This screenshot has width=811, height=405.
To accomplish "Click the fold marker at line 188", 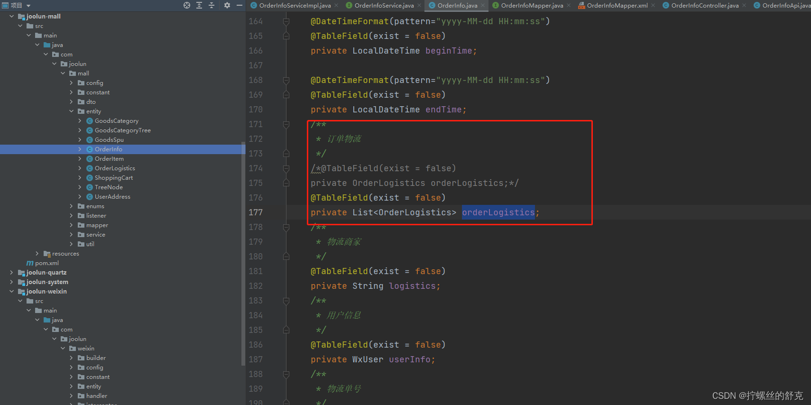I will point(286,374).
